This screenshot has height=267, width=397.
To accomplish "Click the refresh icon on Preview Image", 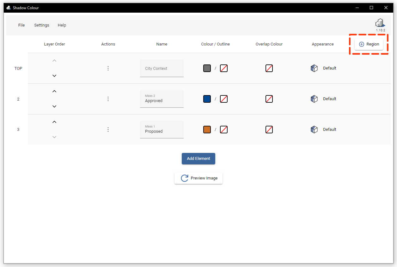I will point(184,178).
